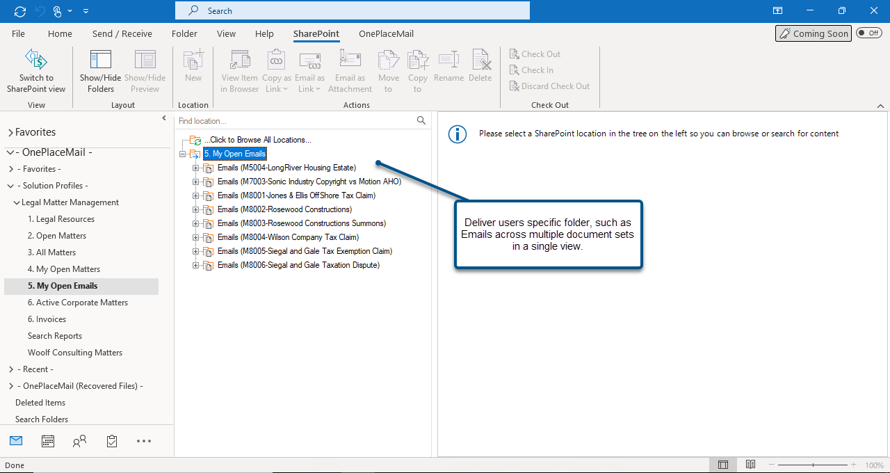This screenshot has height=473, width=890.
Task: Select 1. Legal Resources folder
Action: click(x=61, y=219)
